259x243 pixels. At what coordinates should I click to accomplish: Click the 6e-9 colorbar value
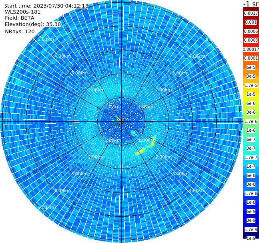[x=251, y=211]
